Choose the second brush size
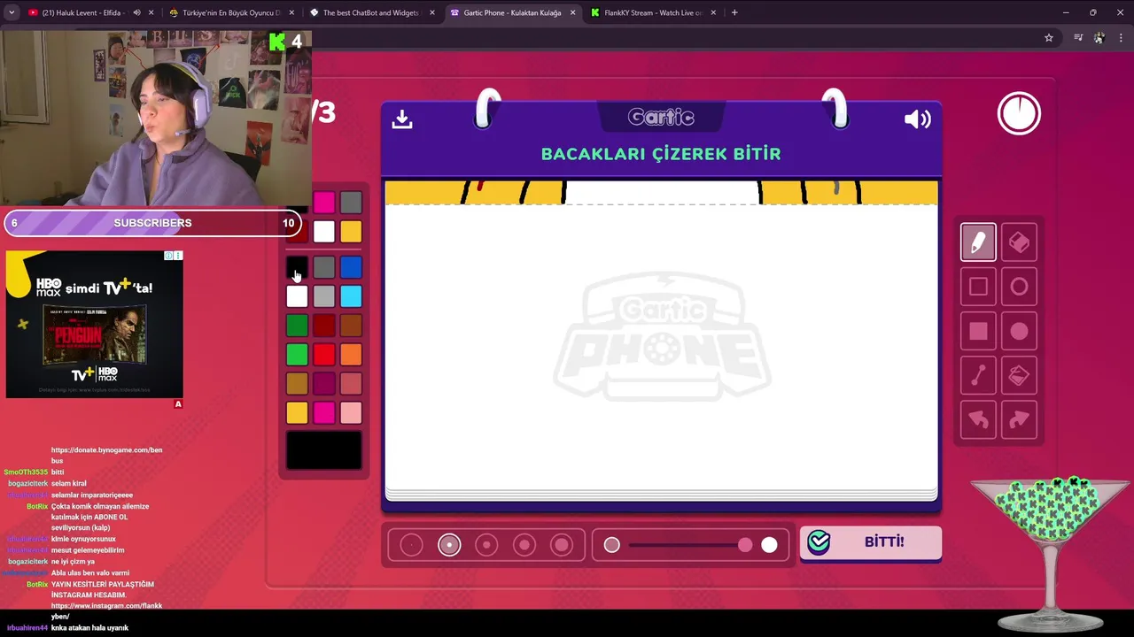The height and width of the screenshot is (637, 1134). click(x=449, y=545)
